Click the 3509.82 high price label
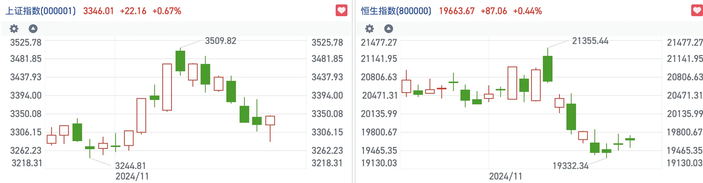 pyautogui.click(x=220, y=41)
